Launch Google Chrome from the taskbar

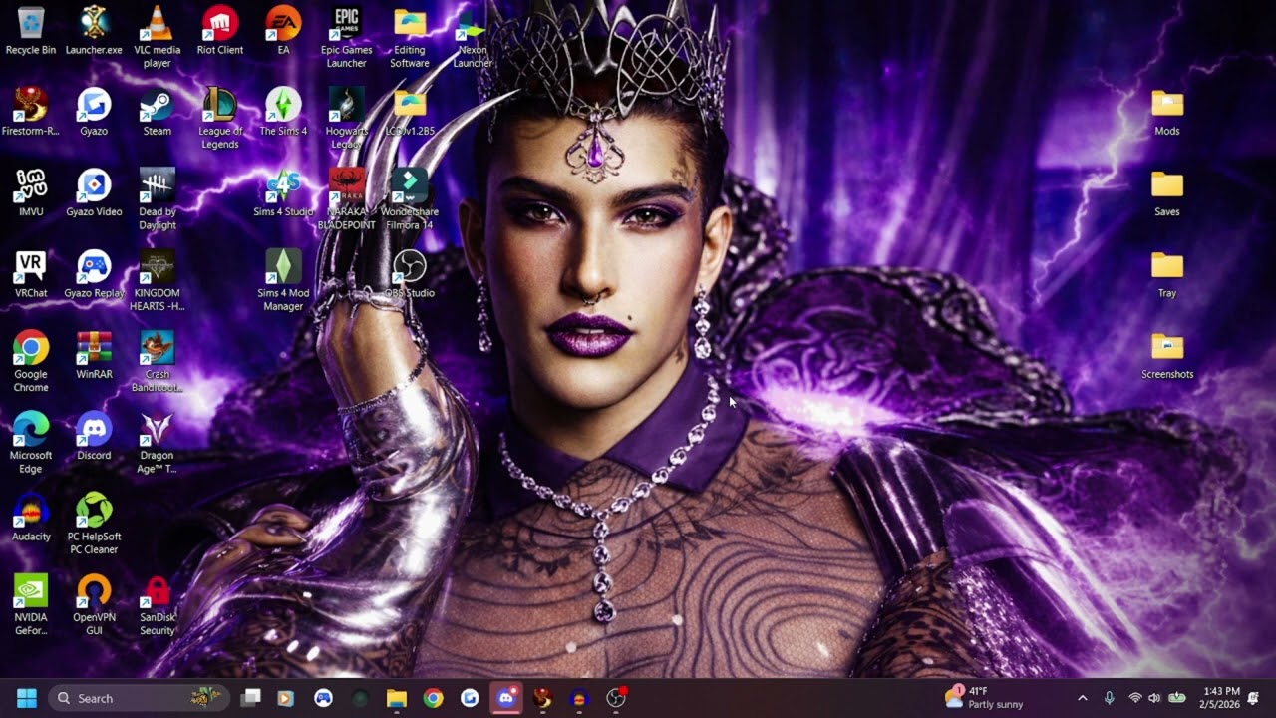click(433, 698)
